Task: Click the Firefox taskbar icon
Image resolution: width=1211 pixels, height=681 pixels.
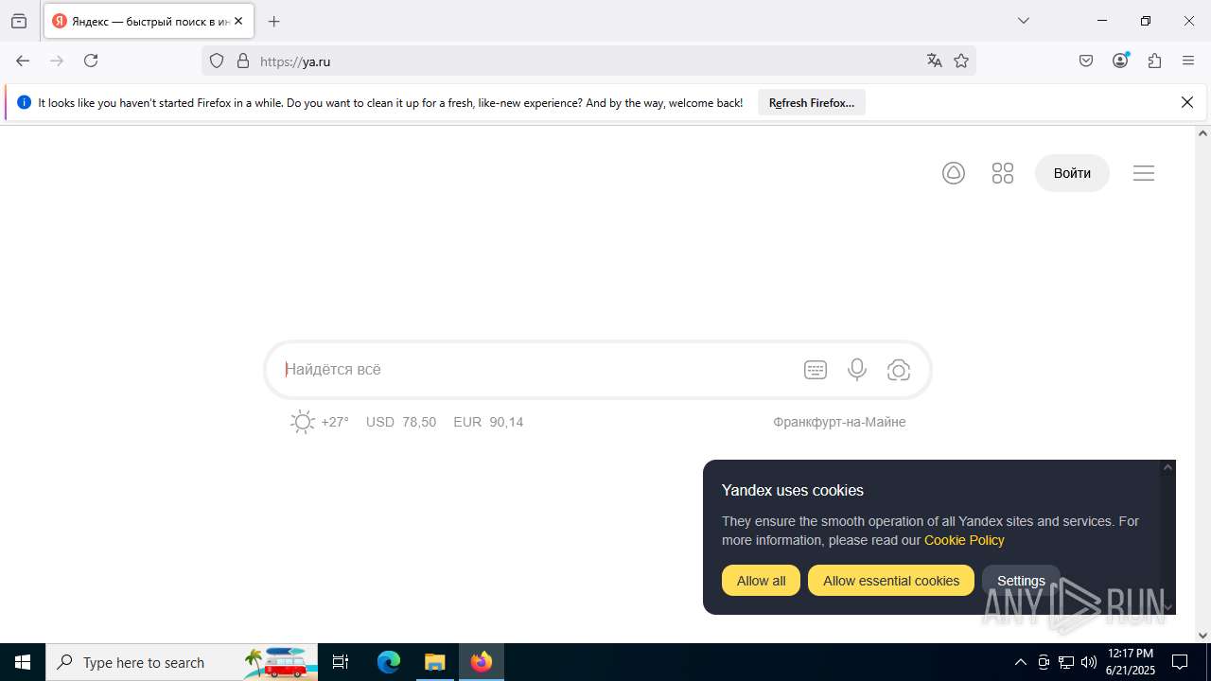Action: coord(482,662)
